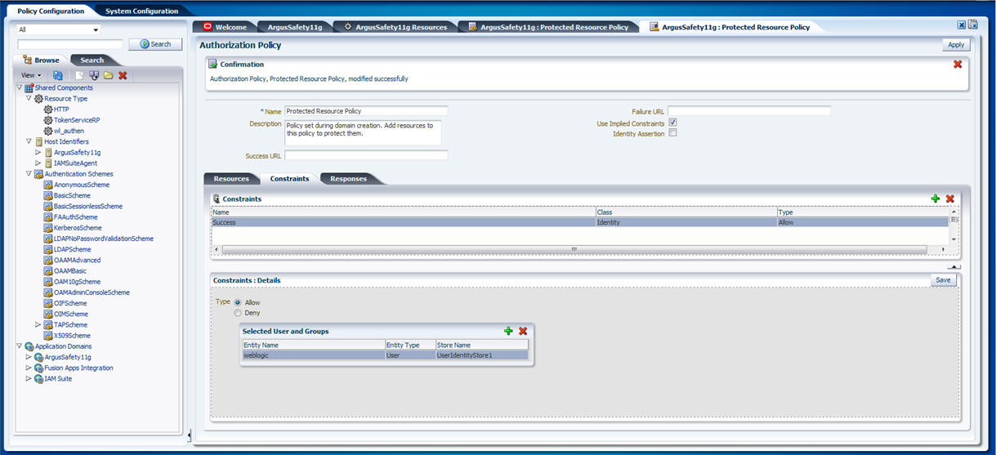Viewport: 996px width, 455px height.
Task: Click the Application Domains globe icon
Action: [x=29, y=346]
